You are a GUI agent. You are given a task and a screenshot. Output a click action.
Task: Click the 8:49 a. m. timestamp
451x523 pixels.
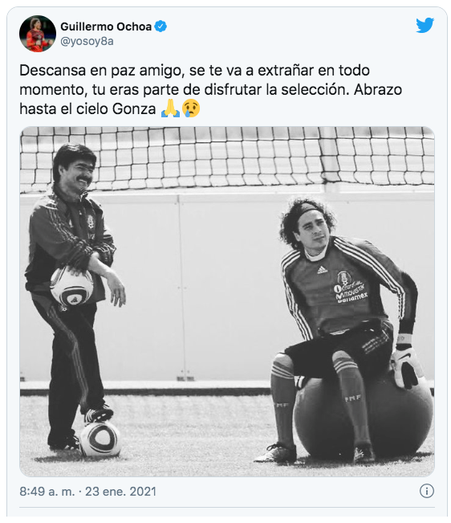47,492
